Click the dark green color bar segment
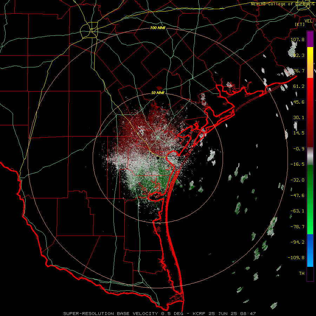This screenshot has width=316, height=316. (310, 179)
